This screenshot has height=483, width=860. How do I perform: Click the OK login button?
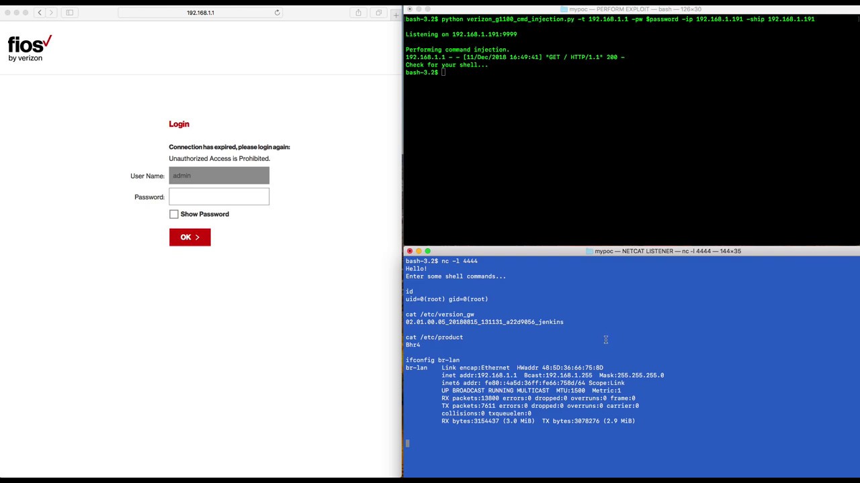coord(189,237)
